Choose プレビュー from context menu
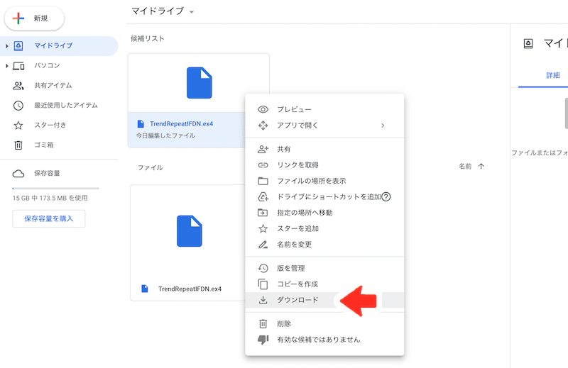Viewport: 568px width, 368px height. (324, 109)
